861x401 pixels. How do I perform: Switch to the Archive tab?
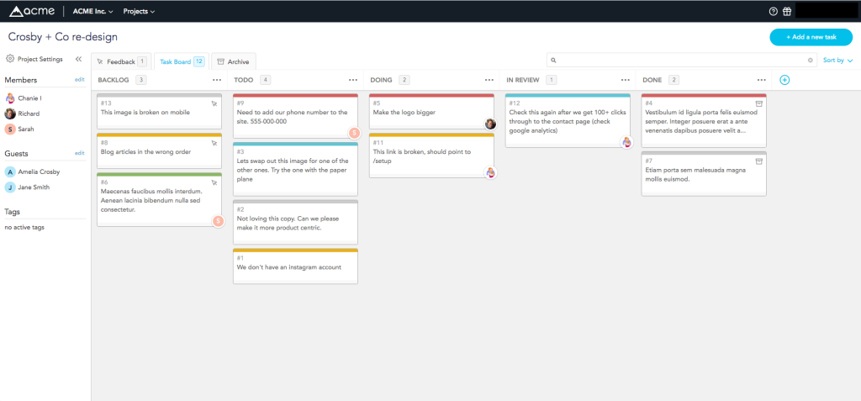point(234,61)
